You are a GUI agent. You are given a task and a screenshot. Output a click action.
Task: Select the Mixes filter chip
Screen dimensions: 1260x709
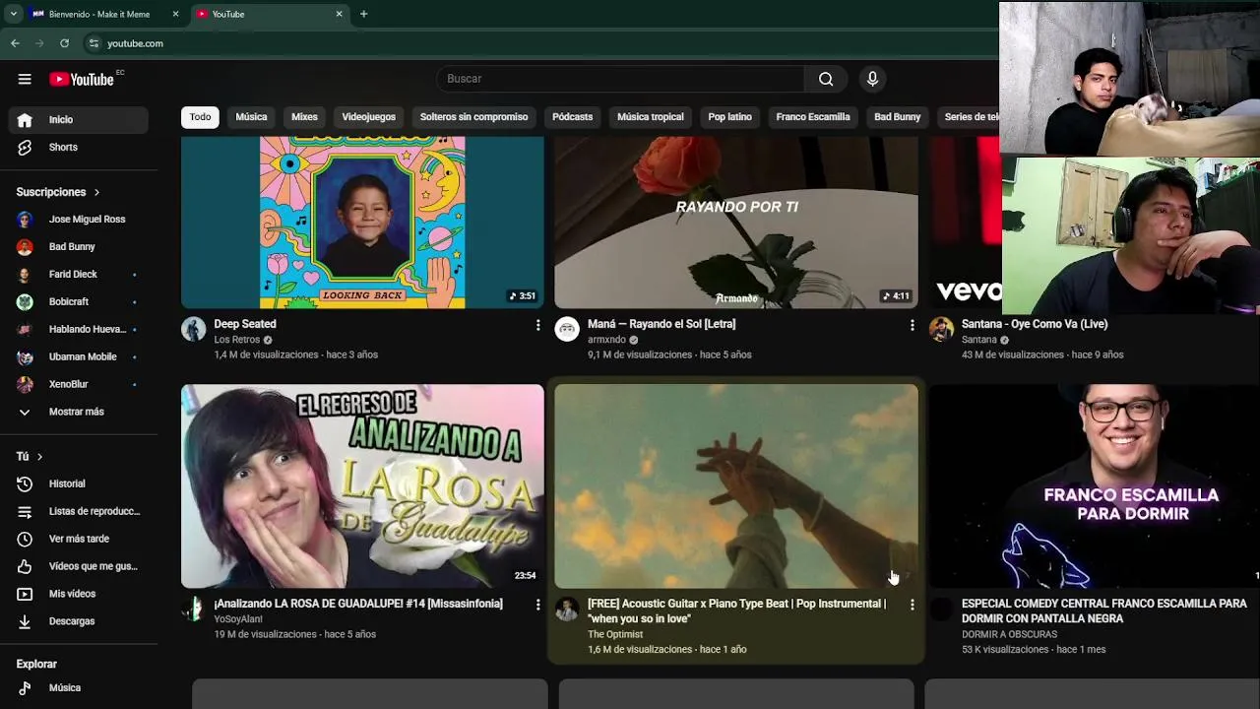[304, 117]
